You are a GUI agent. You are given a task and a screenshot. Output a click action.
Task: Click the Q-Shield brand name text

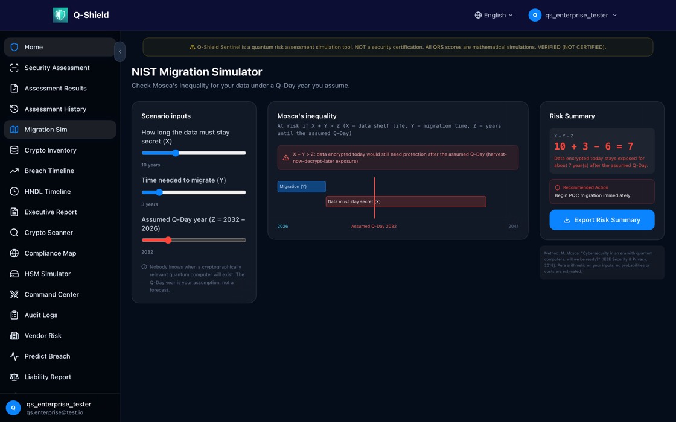(x=91, y=15)
